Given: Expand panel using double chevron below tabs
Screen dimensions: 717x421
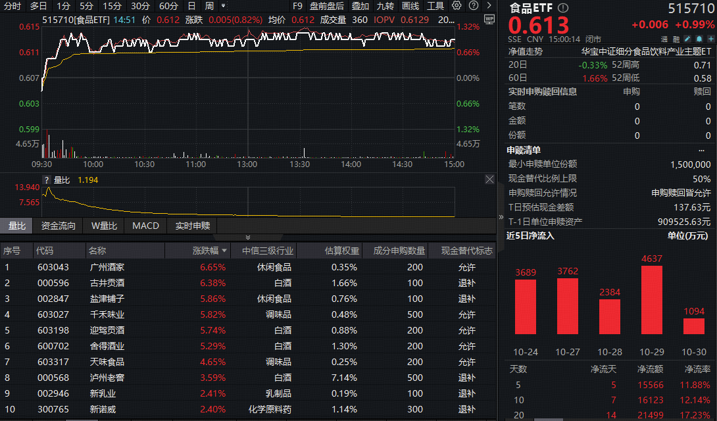Looking at the screenshot, I should 248,237.
